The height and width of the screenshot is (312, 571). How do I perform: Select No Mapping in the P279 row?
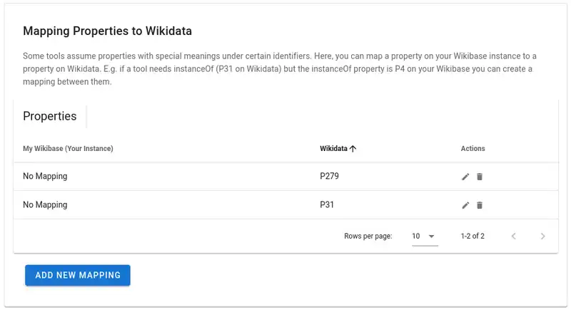pos(45,177)
